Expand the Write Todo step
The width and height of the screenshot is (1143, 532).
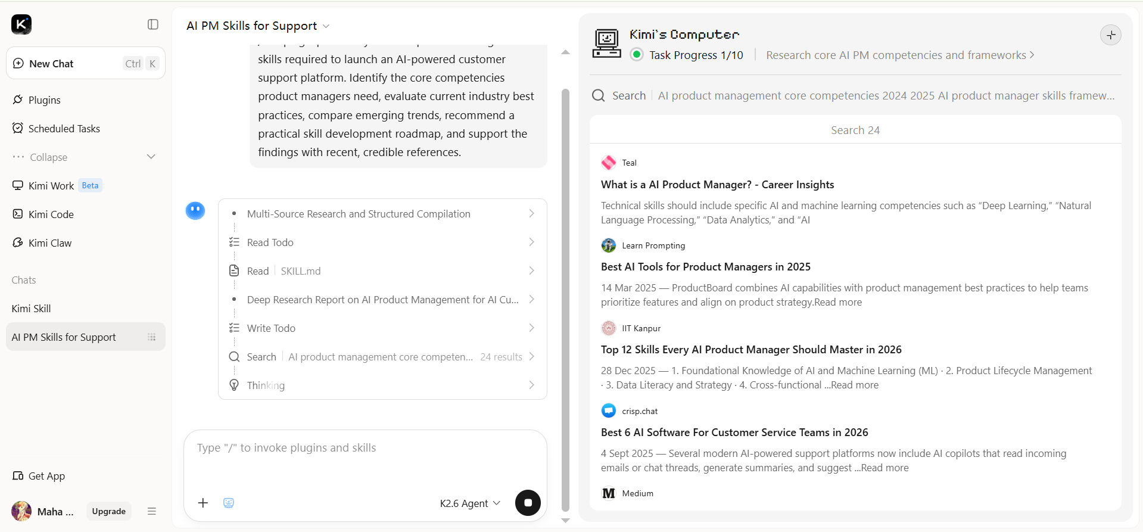[382, 328]
